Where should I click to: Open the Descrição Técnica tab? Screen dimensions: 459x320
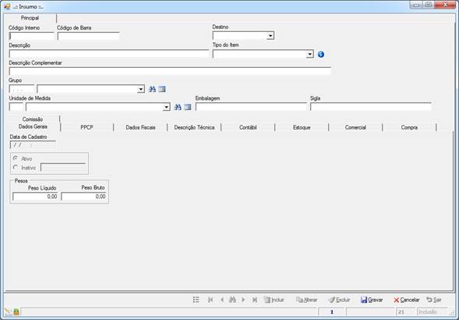(194, 127)
